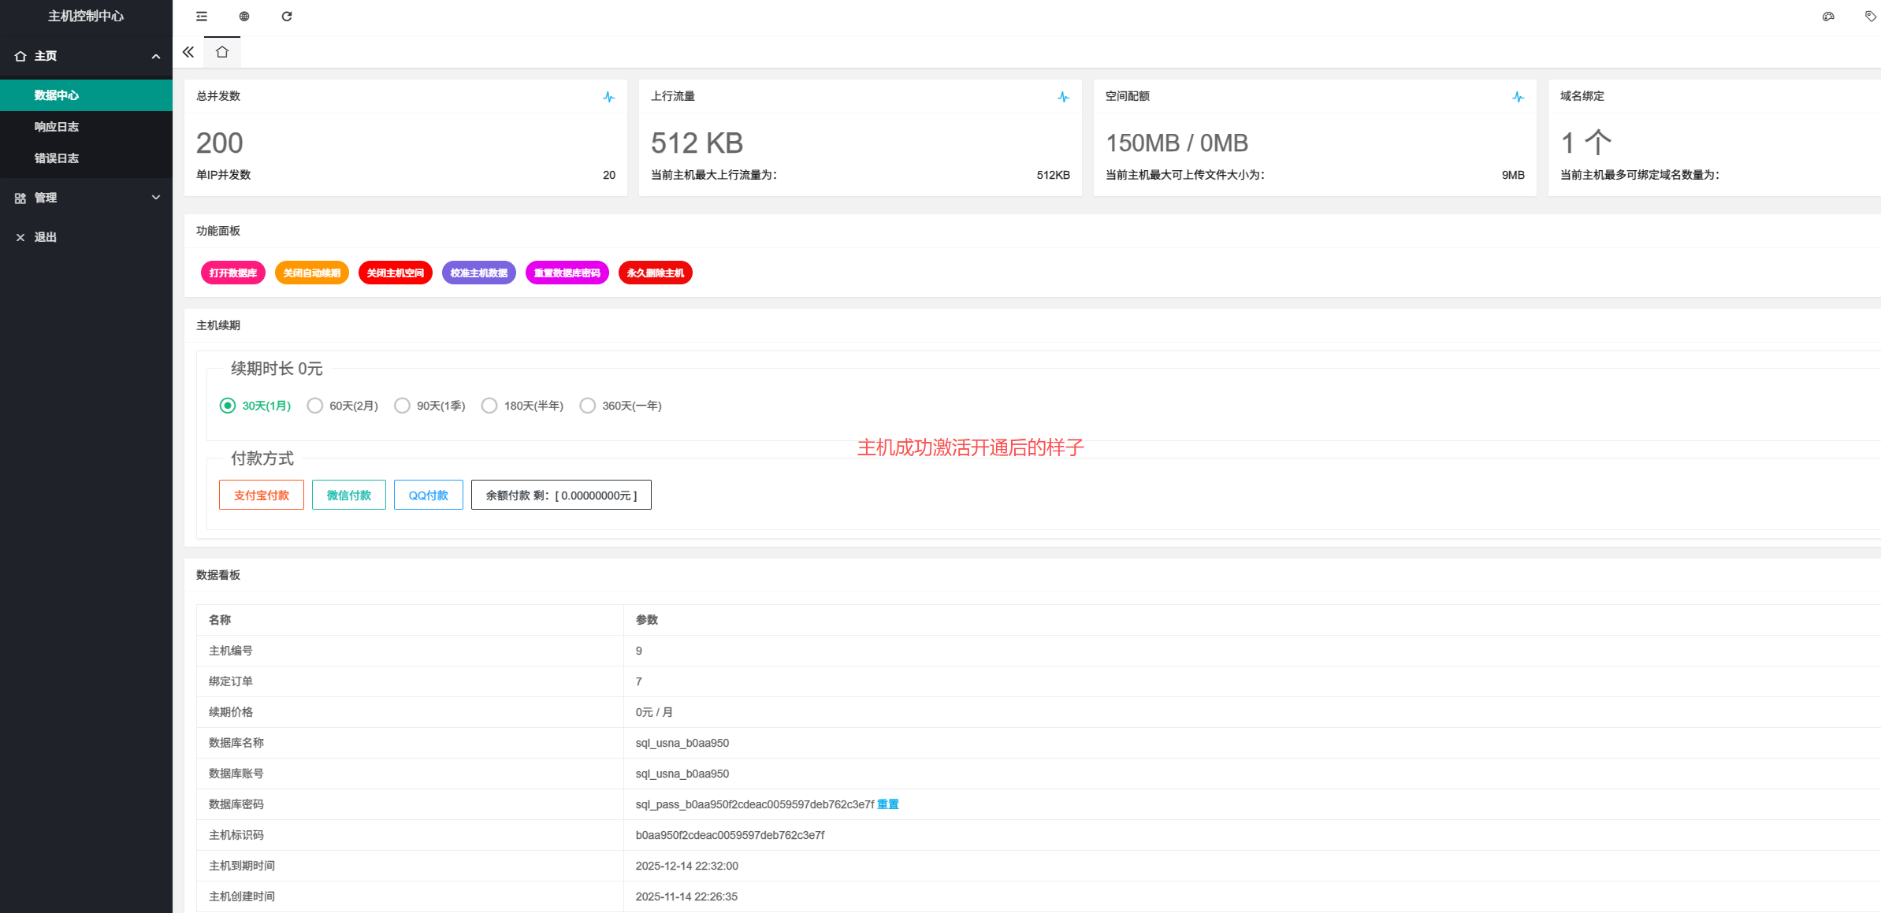1881x913 pixels.
Task: Open the 响应日志 sidebar menu item
Action: pos(55,126)
